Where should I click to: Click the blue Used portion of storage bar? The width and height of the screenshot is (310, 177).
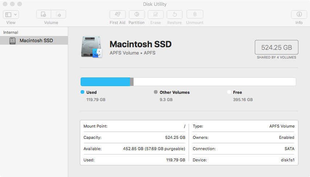pos(105,82)
